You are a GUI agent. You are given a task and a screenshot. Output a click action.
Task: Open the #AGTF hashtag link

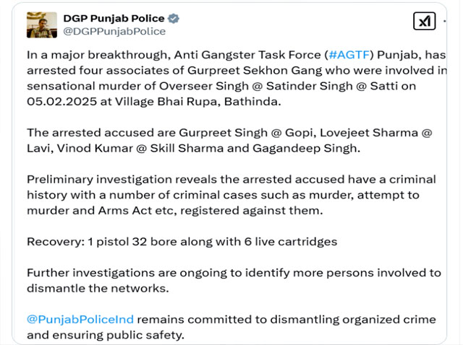pos(349,55)
